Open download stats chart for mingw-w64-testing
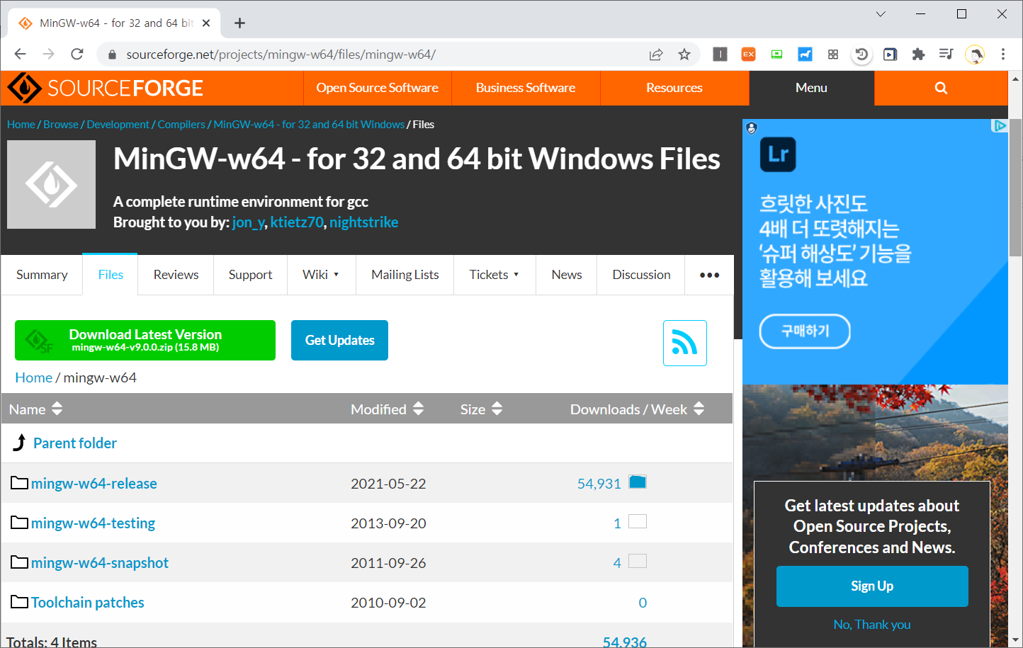The height and width of the screenshot is (648, 1023). pyautogui.click(x=638, y=522)
